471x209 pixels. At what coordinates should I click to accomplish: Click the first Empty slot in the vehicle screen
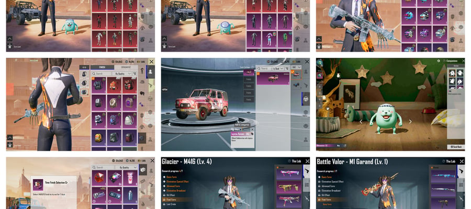pos(249,80)
